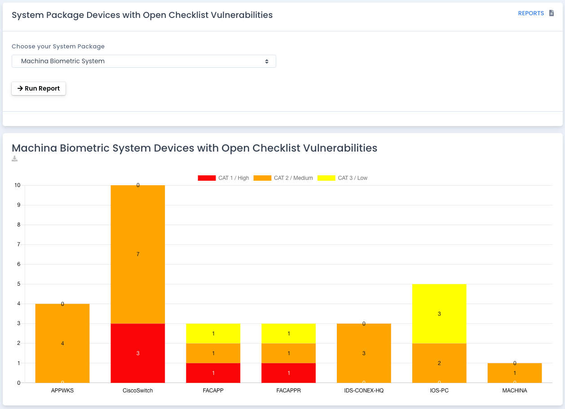Screen dimensions: 565x409
Task: Click the FACAPPR axis label
Action: [289, 391]
